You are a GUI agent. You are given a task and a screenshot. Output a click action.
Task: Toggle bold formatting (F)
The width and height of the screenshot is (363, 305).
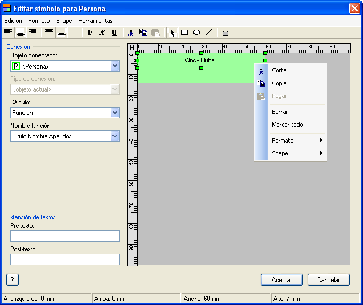[90, 32]
